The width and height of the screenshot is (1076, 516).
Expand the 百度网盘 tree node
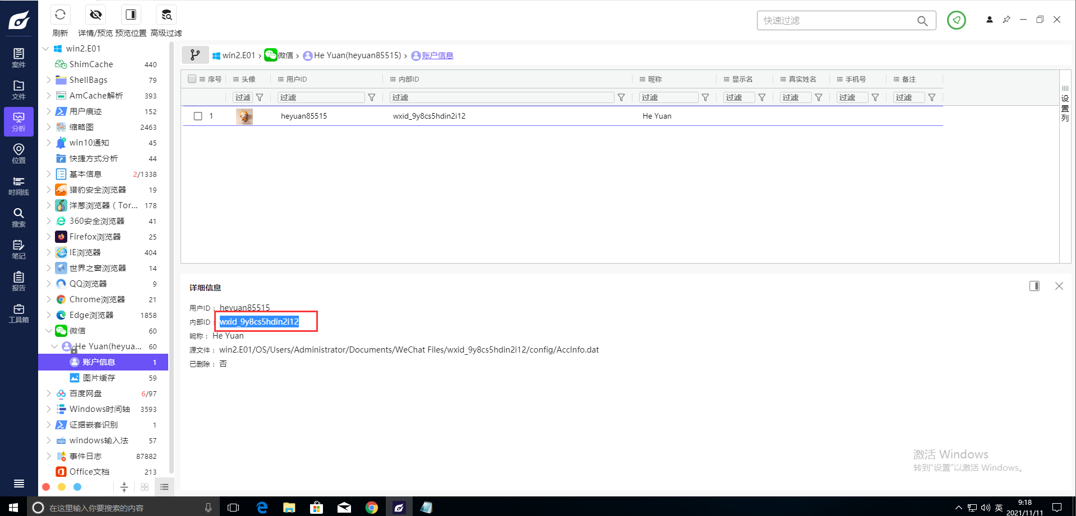(x=49, y=393)
